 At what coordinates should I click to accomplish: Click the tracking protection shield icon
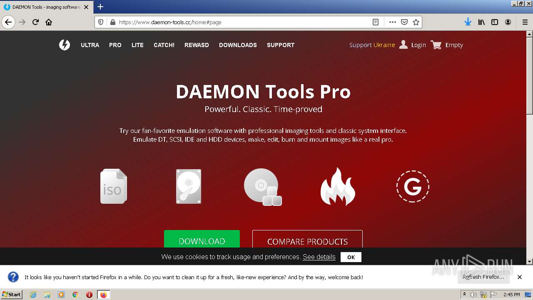pos(101,22)
